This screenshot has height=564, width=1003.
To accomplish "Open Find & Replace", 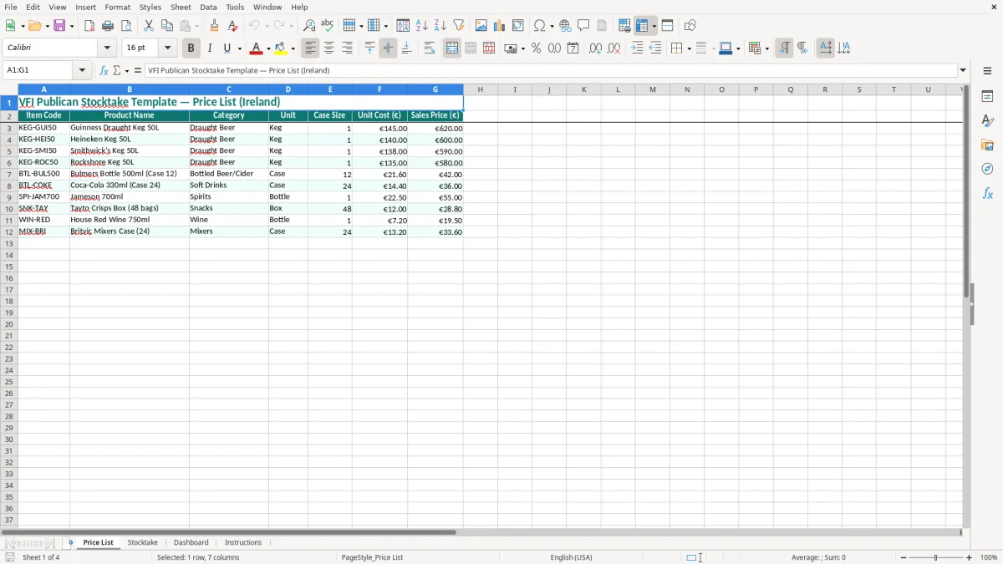I will coord(309,26).
